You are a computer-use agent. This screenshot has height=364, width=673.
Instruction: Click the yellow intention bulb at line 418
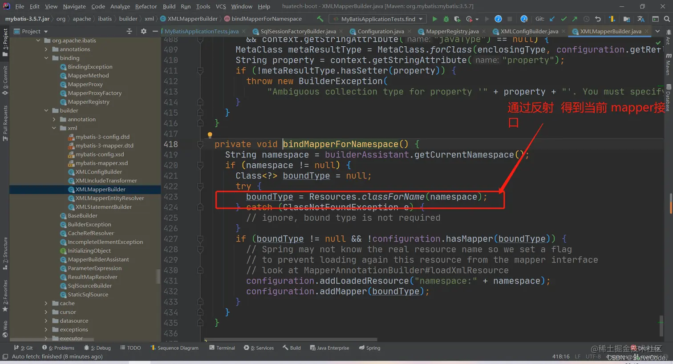[210, 135]
